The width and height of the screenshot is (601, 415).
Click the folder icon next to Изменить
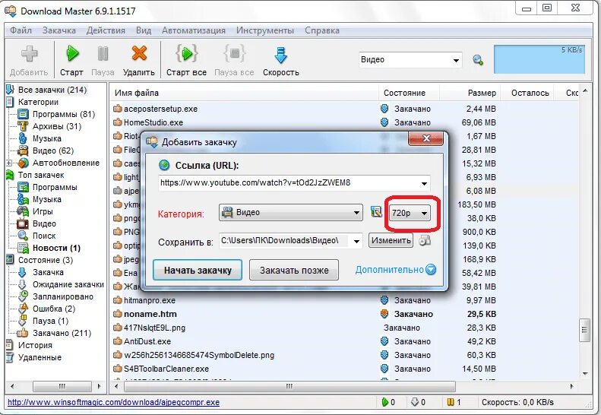(425, 240)
